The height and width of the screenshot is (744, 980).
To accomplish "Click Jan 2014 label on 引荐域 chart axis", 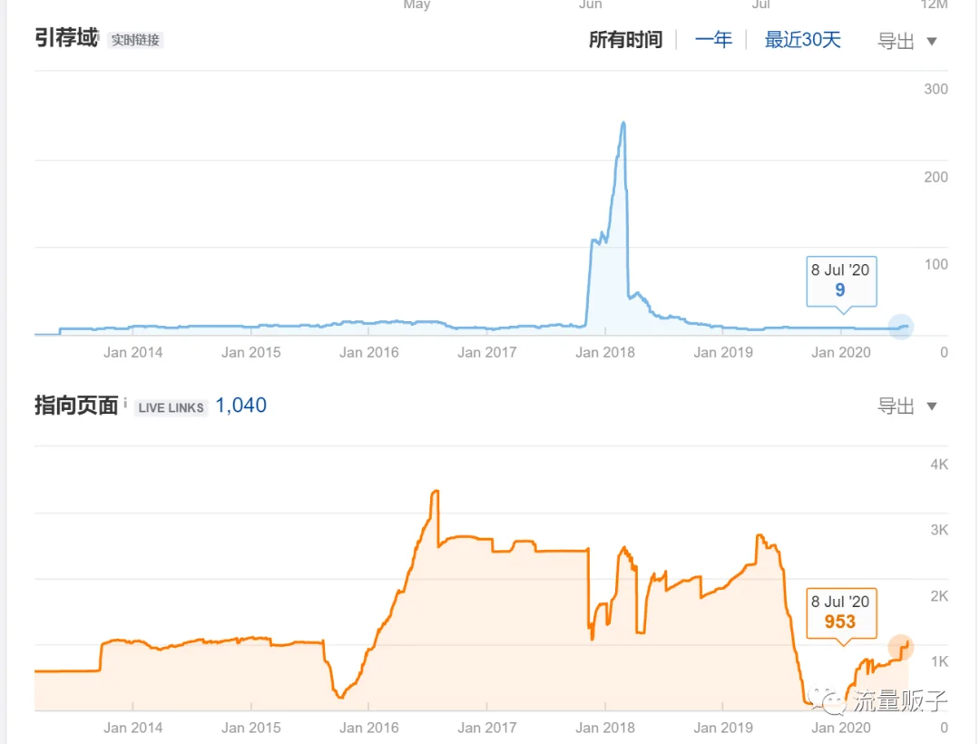I will [x=132, y=352].
